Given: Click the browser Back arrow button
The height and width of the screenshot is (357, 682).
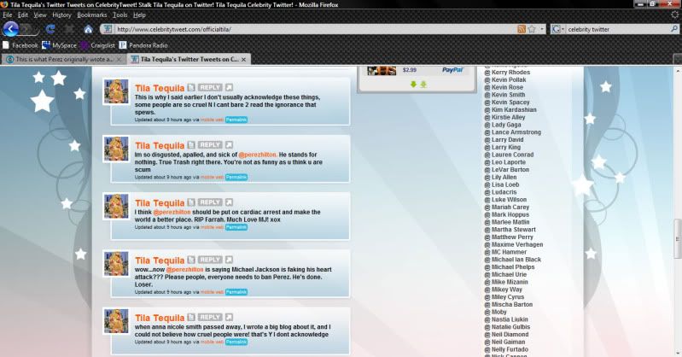Looking at the screenshot, I should point(12,29).
